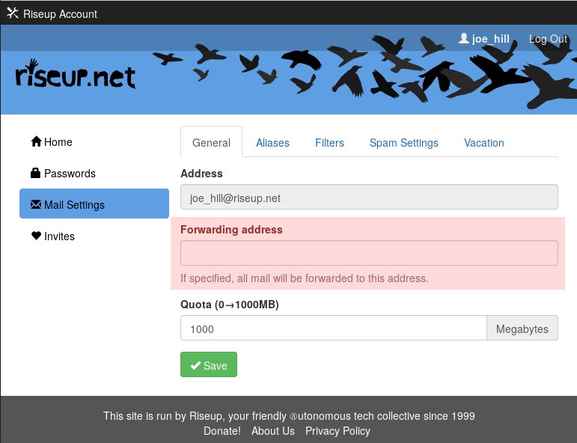Open the About Us footer link

click(x=272, y=431)
